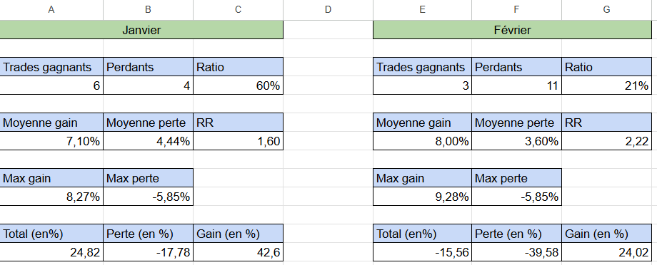
Task: Click the Février ratio cell 21%
Action: point(607,85)
